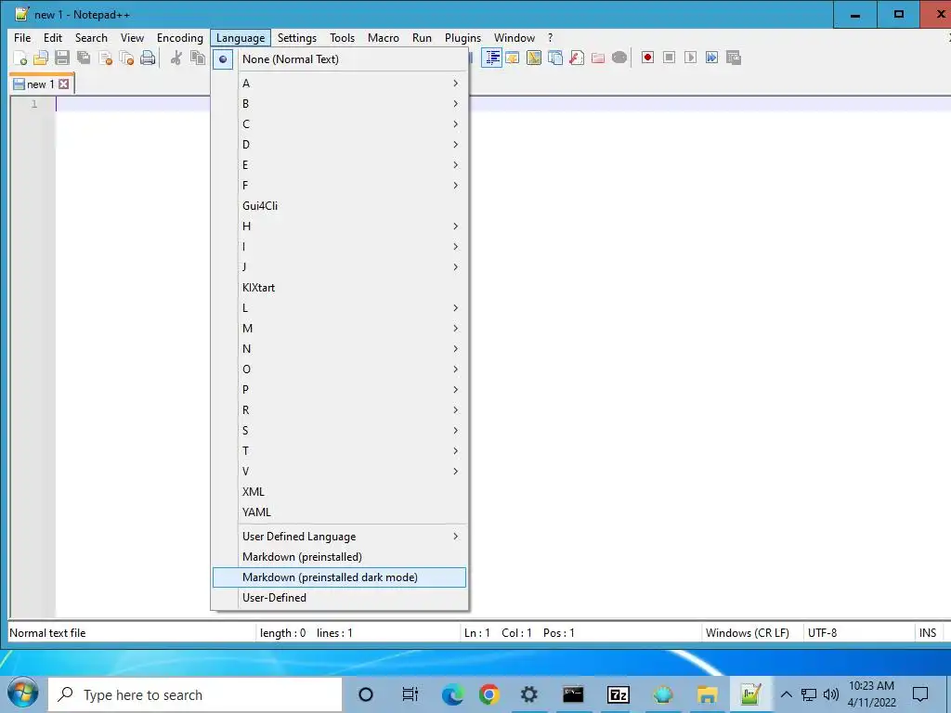Viewport: 951px width, 713px height.
Task: Click the Stop Recording macro icon
Action: coord(669,58)
